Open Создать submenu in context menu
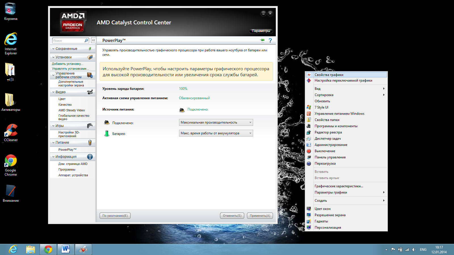 click(x=346, y=201)
